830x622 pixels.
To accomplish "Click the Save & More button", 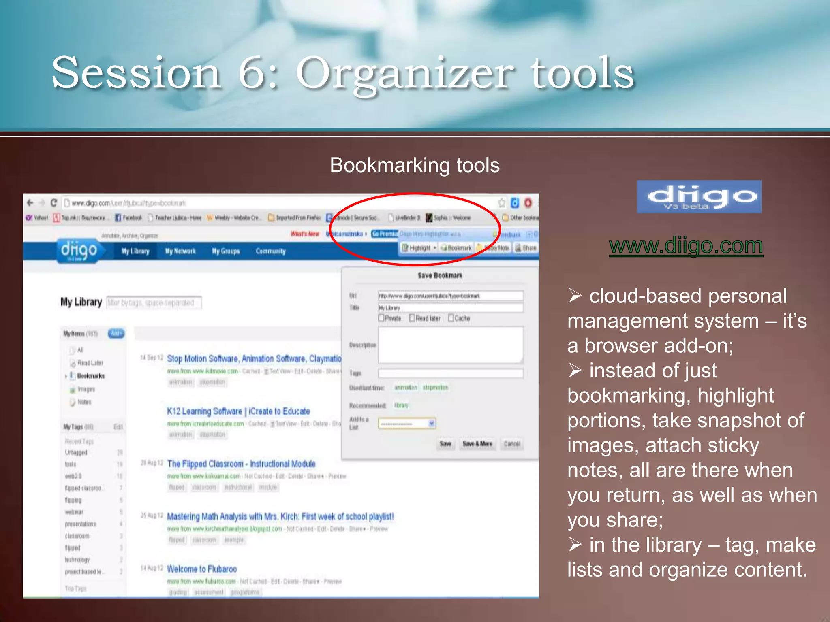I will click(477, 444).
